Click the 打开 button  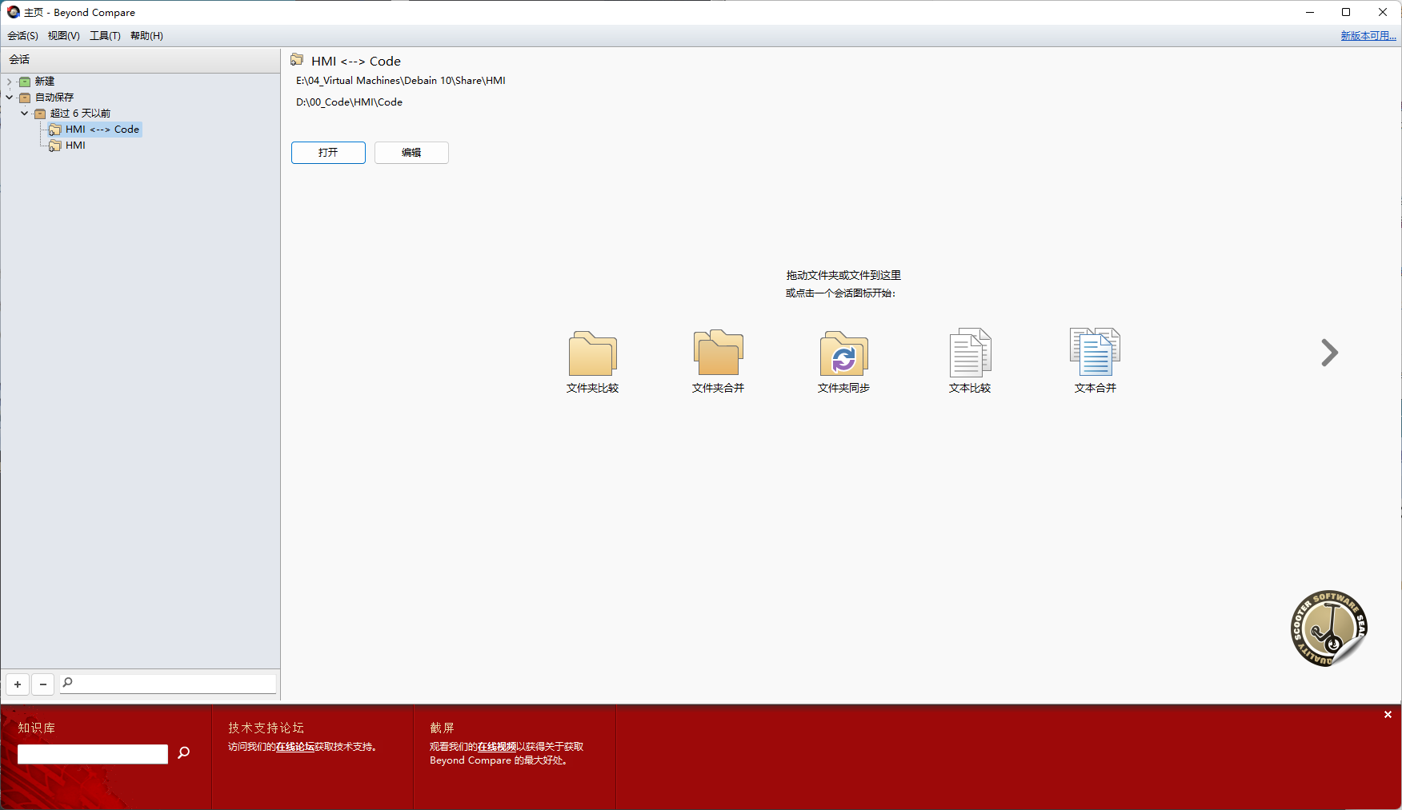click(x=328, y=153)
